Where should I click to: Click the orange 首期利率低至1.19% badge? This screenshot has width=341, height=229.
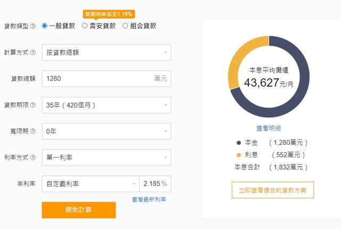coord(109,14)
